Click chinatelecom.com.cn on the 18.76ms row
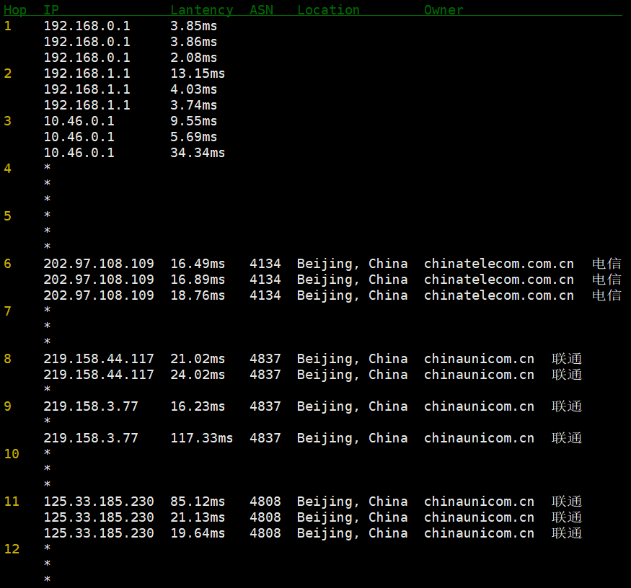 pos(498,295)
